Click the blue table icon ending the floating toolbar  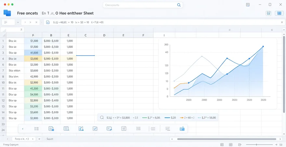pos(182,129)
